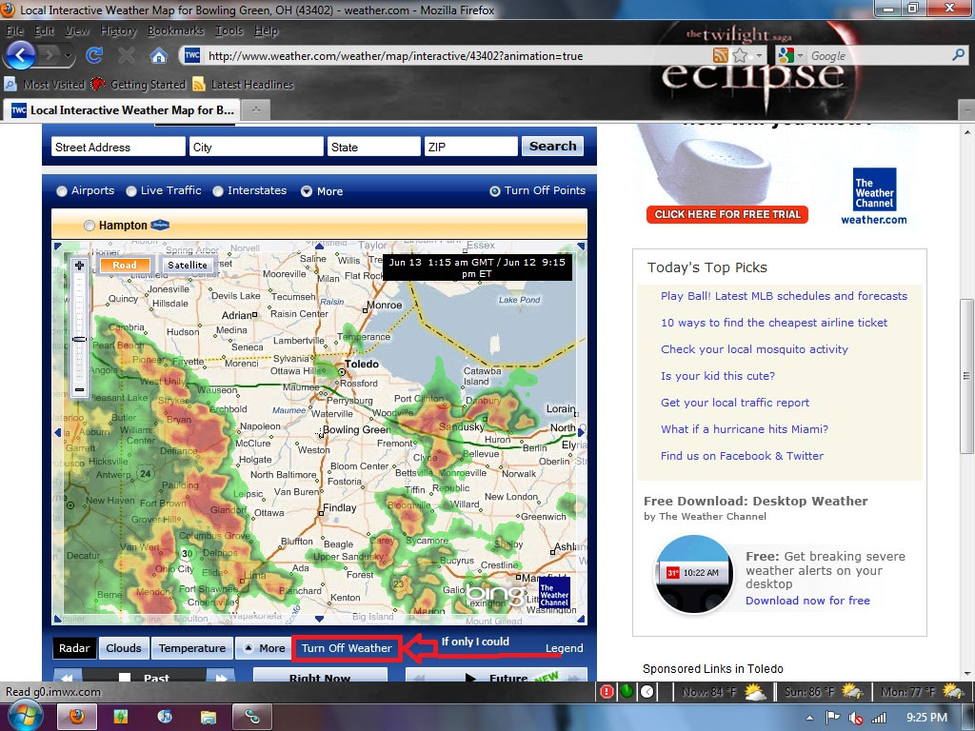The height and width of the screenshot is (731, 975).
Task: Open the Most Visited bookmarks folder
Action: click(x=44, y=84)
